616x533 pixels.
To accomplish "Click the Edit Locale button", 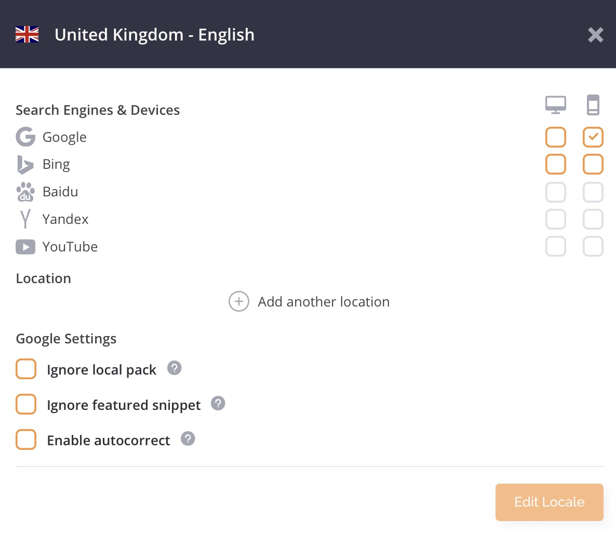I will (549, 502).
